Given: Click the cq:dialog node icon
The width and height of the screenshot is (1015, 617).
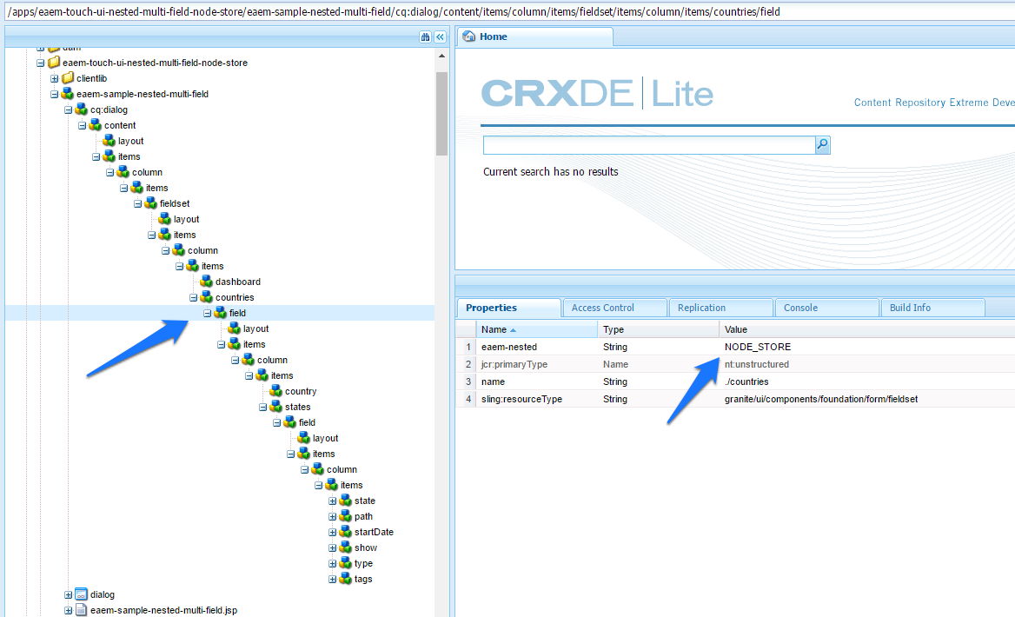Looking at the screenshot, I should click(x=82, y=110).
